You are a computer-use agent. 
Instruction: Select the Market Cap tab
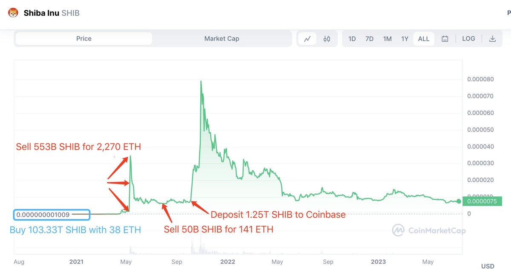(x=222, y=39)
